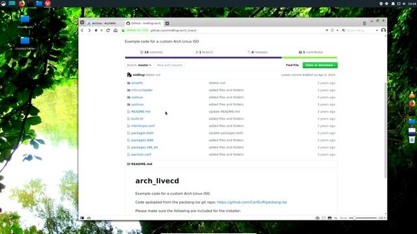The height and width of the screenshot is (234, 417).
Task: Open the Downloads folder on desktop
Action: [x=25, y=21]
